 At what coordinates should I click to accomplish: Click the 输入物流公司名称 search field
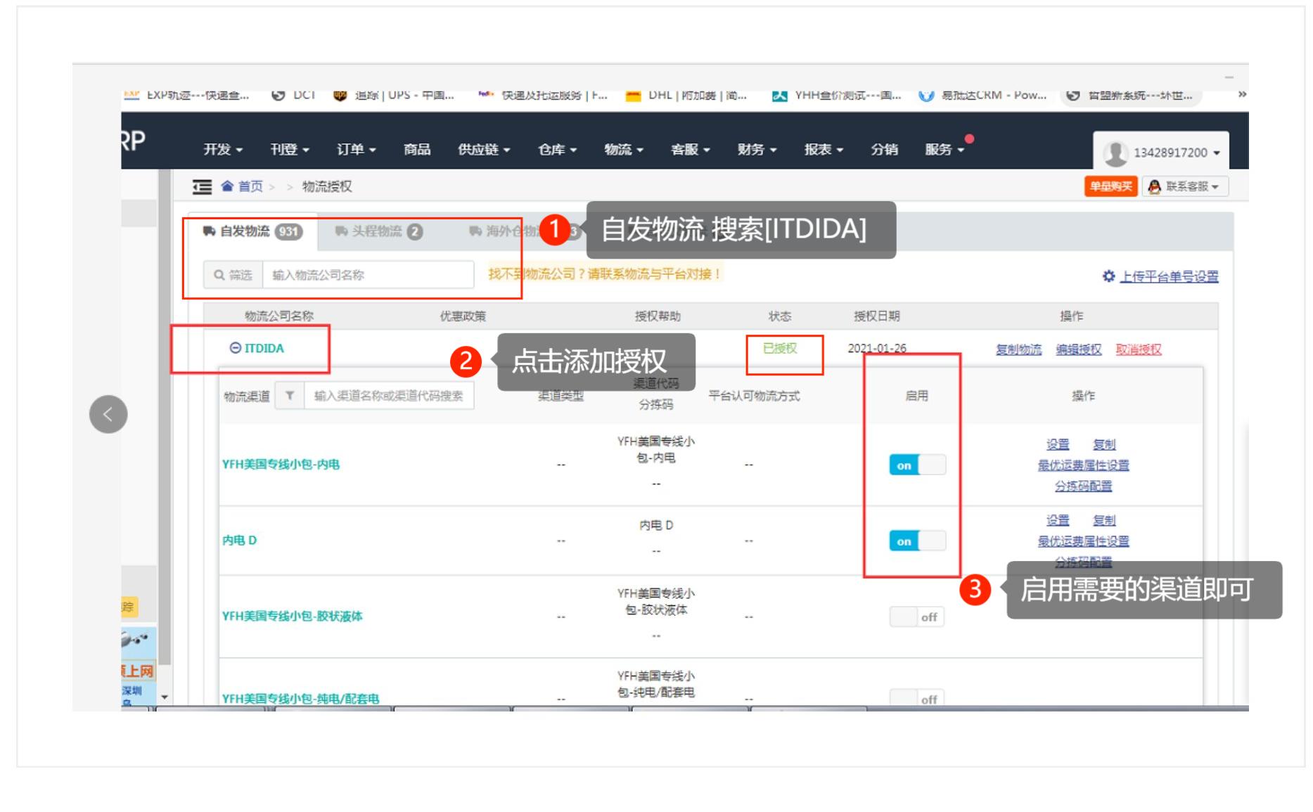pyautogui.click(x=368, y=275)
